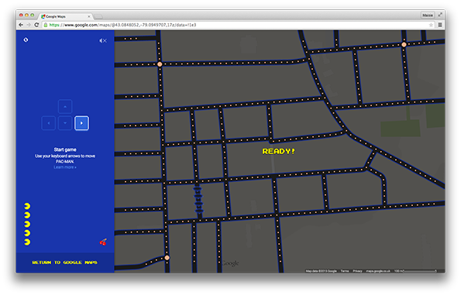Screen dimensions: 461x295
Task: Click the Google Maps favicon in the tab
Action: (43, 16)
